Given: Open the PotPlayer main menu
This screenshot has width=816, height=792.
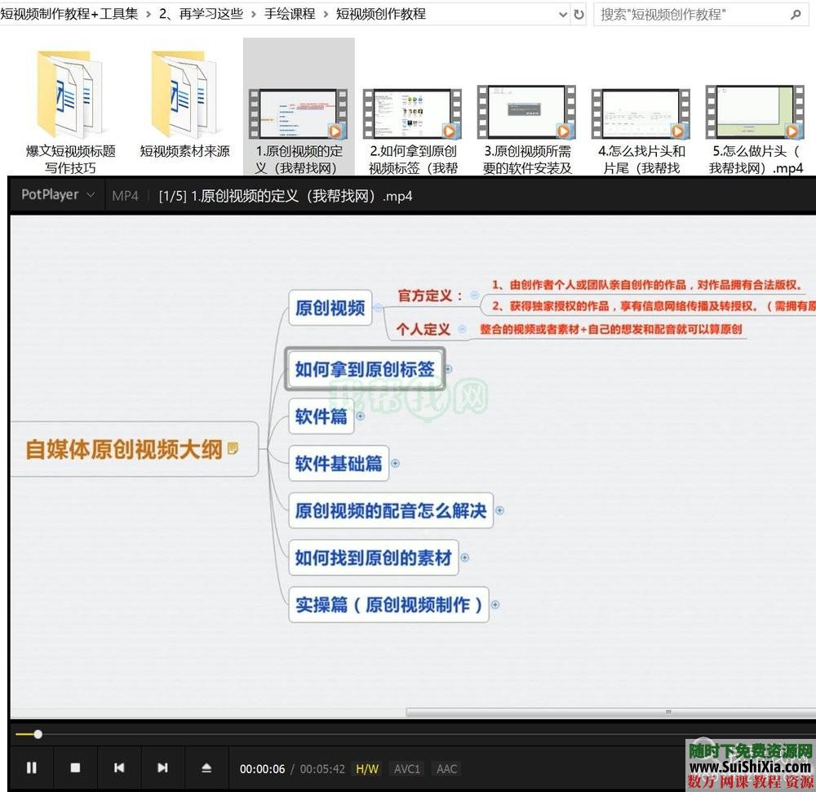Looking at the screenshot, I should tap(56, 195).
